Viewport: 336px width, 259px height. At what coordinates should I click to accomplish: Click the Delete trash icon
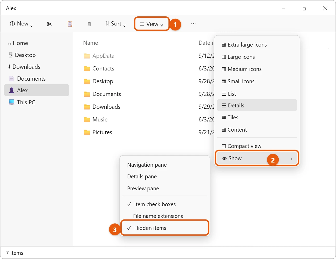click(89, 24)
